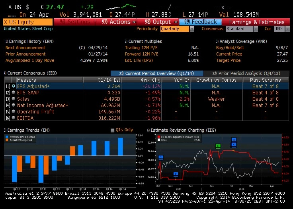
Task: Click the topmost blue marker near February
Action: (234, 140)
